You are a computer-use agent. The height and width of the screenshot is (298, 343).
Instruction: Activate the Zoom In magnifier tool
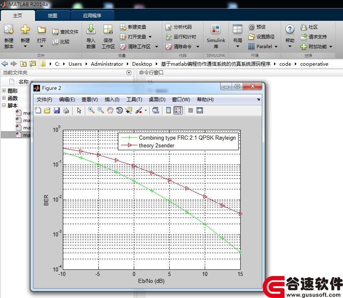point(91,110)
